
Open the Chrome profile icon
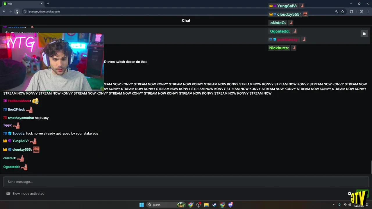(x=361, y=12)
